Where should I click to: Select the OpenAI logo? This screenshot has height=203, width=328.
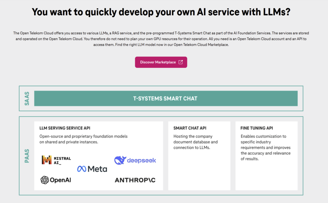pyautogui.click(x=56, y=180)
